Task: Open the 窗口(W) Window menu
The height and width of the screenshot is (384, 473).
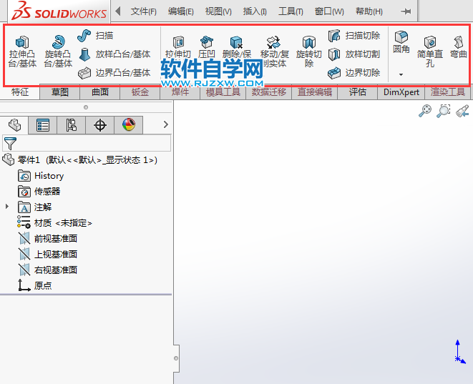Action: pos(329,11)
